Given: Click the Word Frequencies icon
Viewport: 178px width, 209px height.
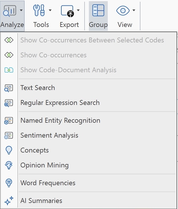Looking at the screenshot, I should tap(9, 183).
